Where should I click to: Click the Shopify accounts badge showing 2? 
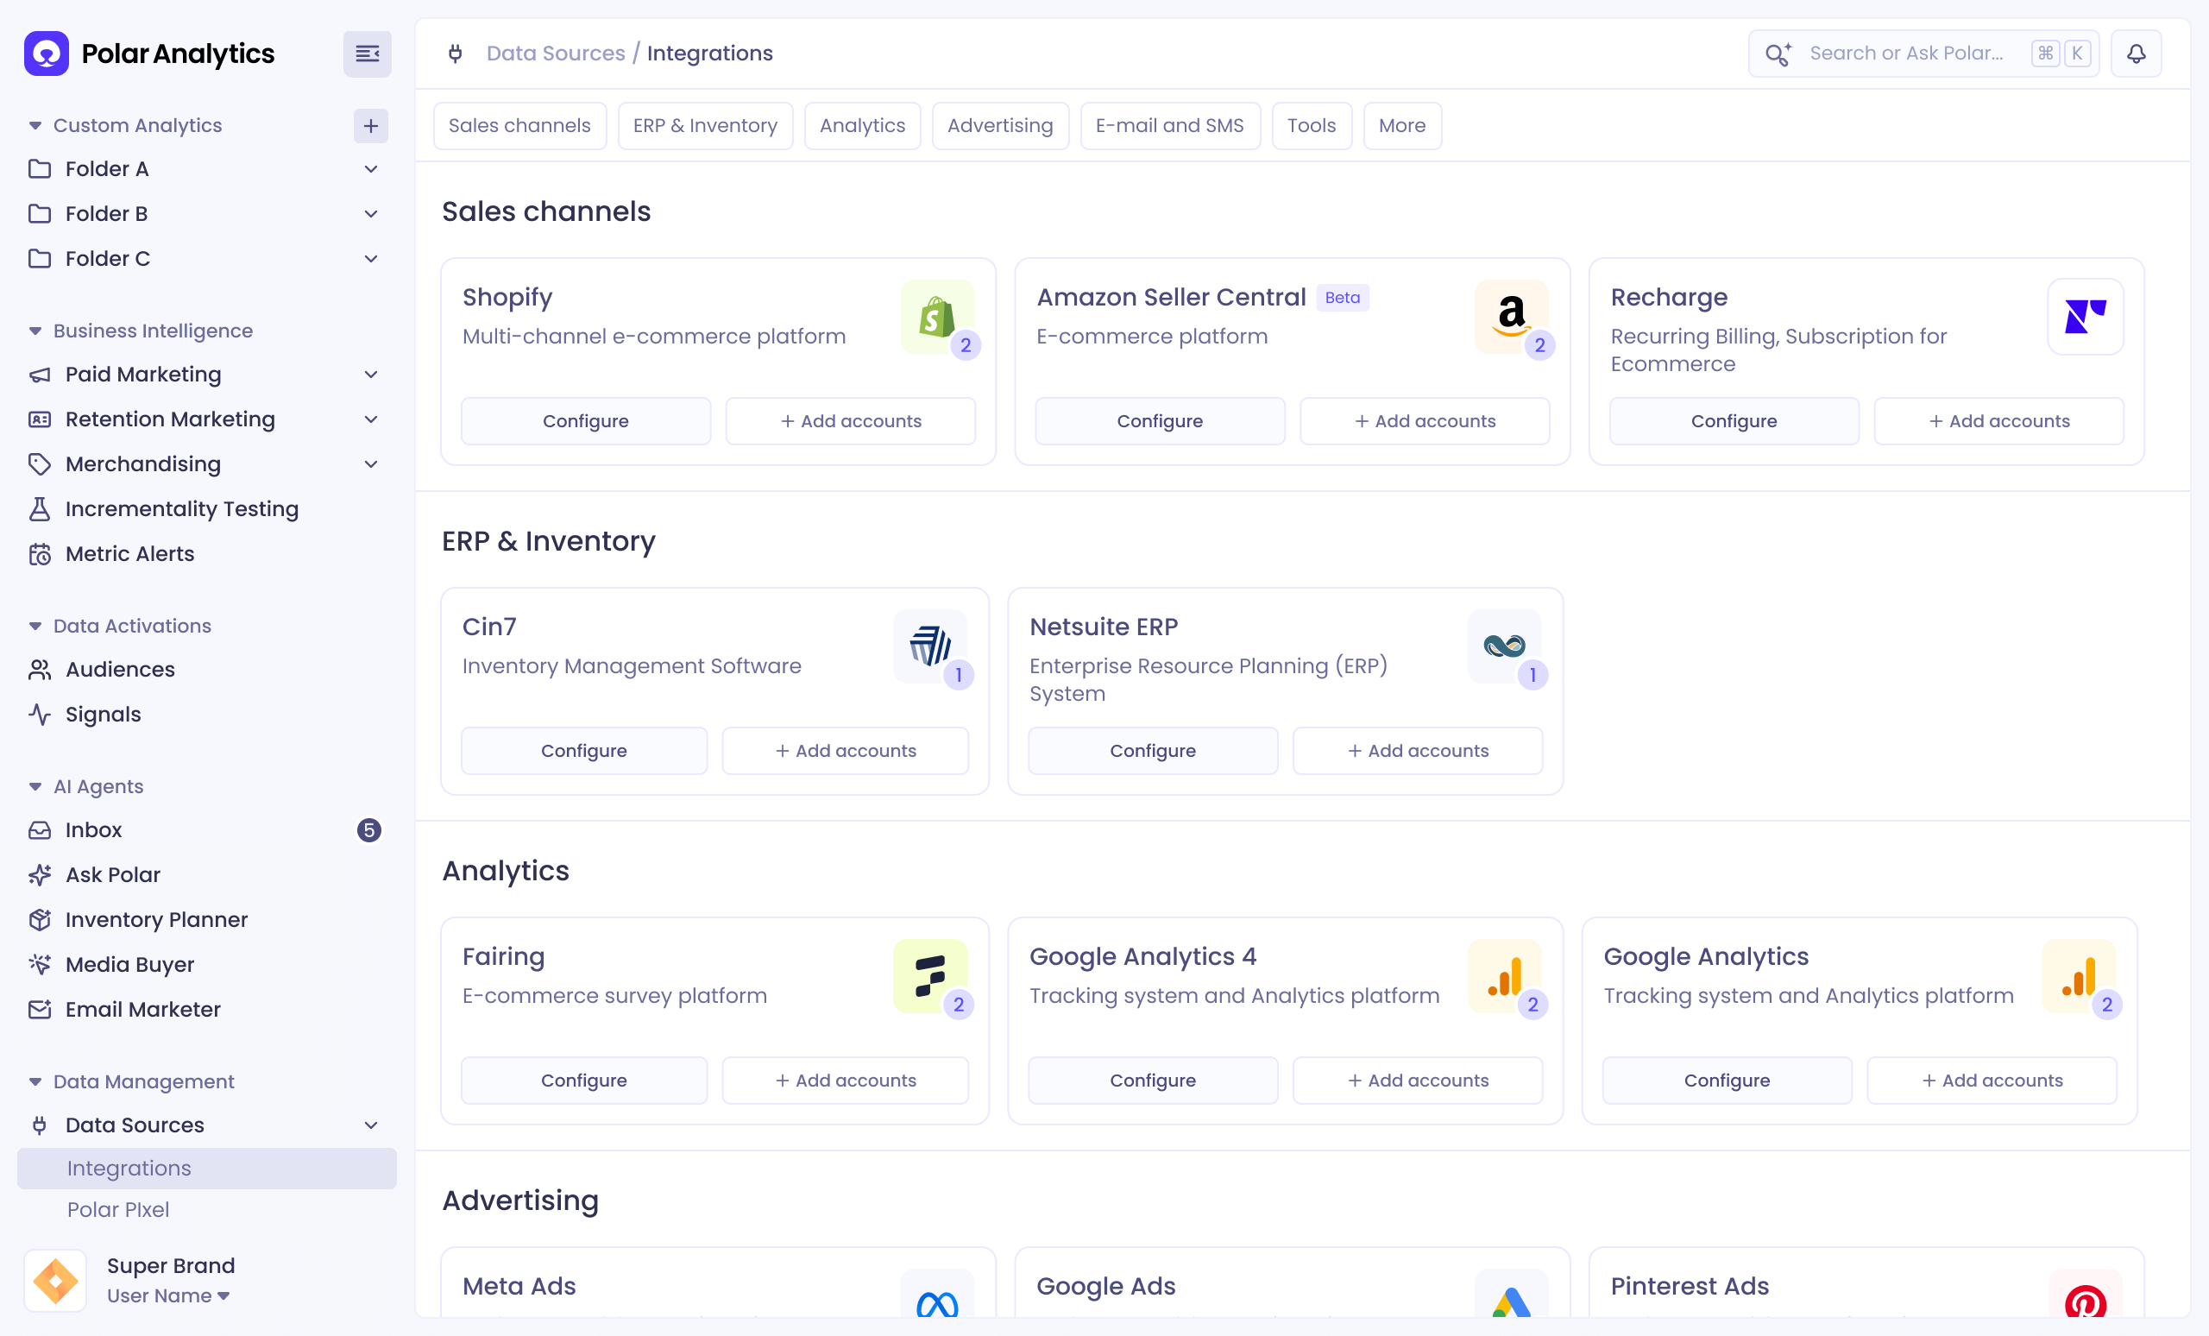tap(965, 345)
